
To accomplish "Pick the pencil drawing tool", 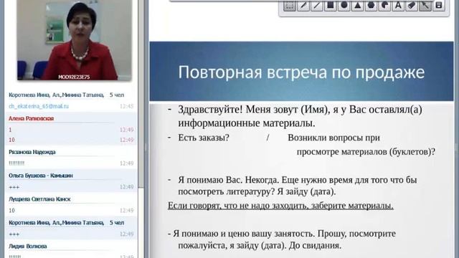I will [303, 6].
